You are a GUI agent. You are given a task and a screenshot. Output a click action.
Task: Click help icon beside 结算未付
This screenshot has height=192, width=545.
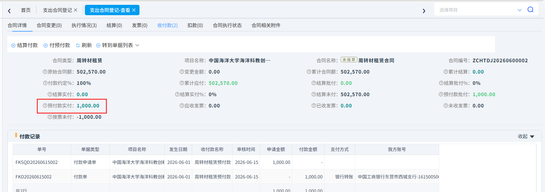tap(314, 95)
